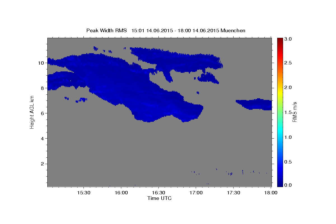Click the '17:00' time tick label
This screenshot has height=224, width=336.
(196, 193)
